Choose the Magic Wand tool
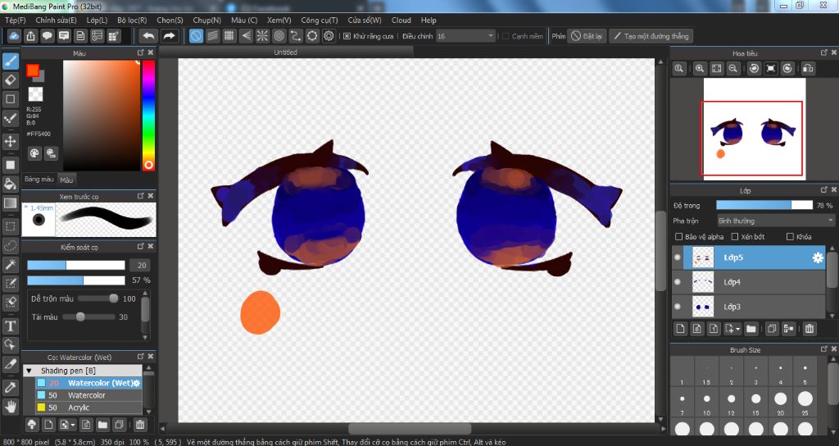Image resolution: width=839 pixels, height=446 pixels. (11, 264)
